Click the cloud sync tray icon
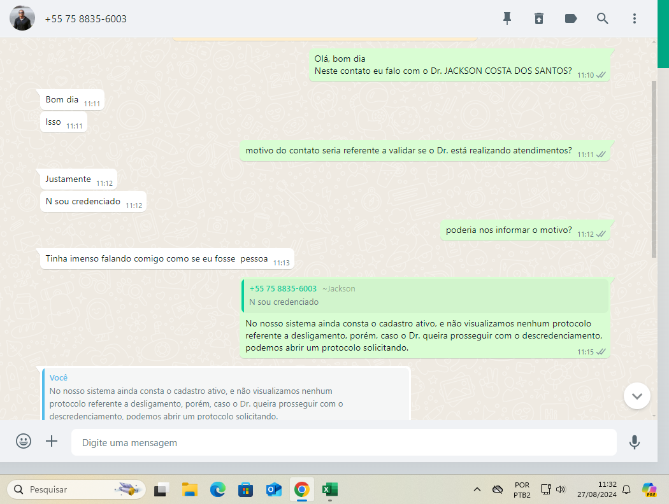The width and height of the screenshot is (669, 504). [x=498, y=489]
